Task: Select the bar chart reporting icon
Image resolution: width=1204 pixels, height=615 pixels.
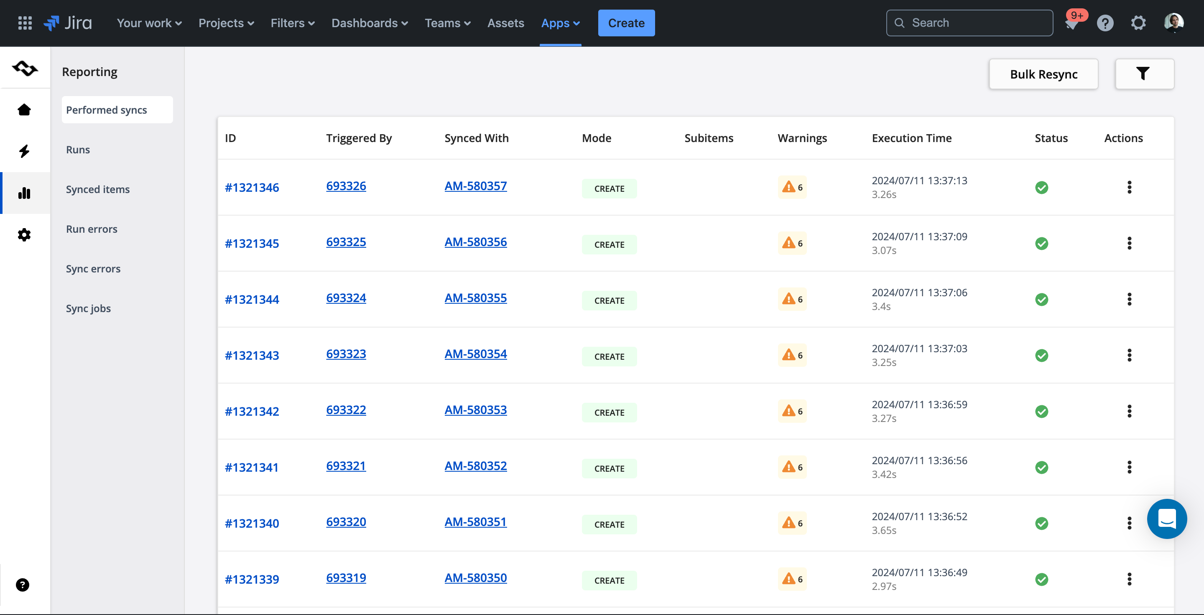Action: point(24,193)
